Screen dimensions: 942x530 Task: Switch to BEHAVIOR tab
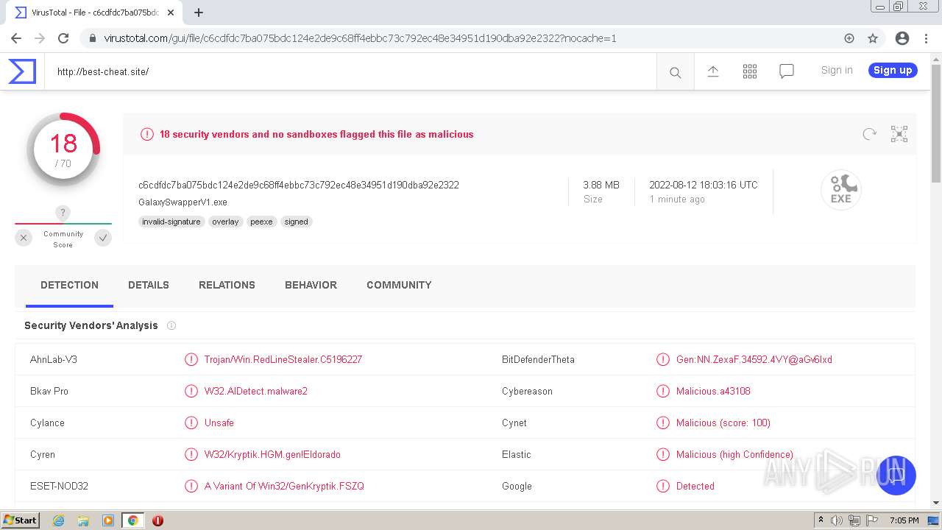311,285
